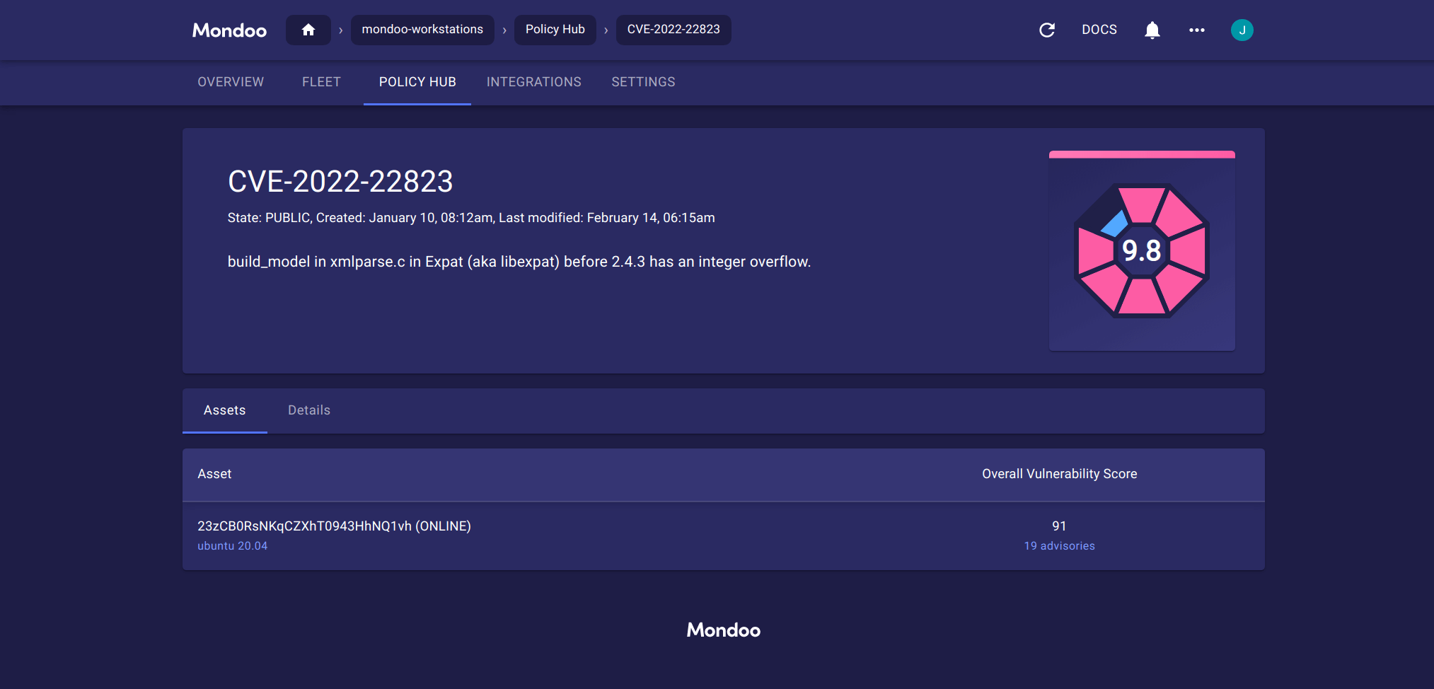The width and height of the screenshot is (1434, 689).
Task: Click the DOCS link
Action: [1099, 30]
